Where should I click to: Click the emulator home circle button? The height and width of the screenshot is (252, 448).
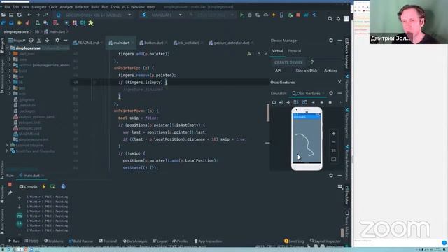coord(321,102)
